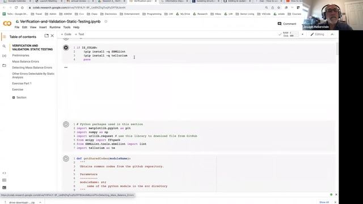Click the Editing mode button
The height and width of the screenshot is (204, 363).
(318, 34)
